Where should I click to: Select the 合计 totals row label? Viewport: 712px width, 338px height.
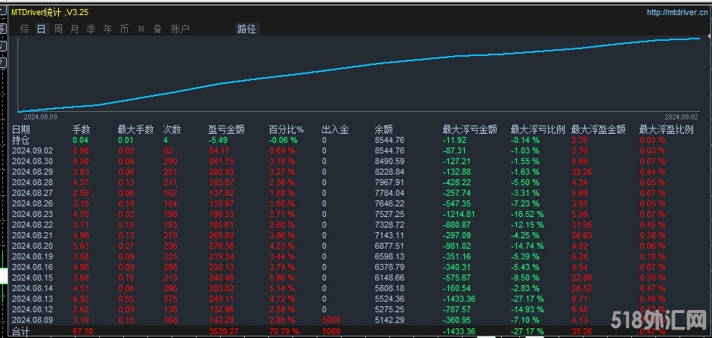click(x=20, y=331)
